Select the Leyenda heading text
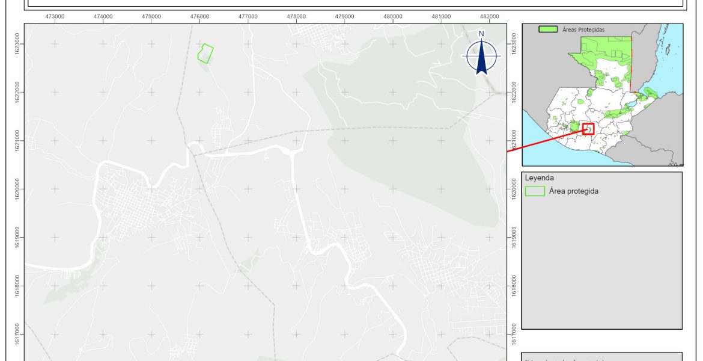This screenshot has height=361, width=703. pos(540,178)
